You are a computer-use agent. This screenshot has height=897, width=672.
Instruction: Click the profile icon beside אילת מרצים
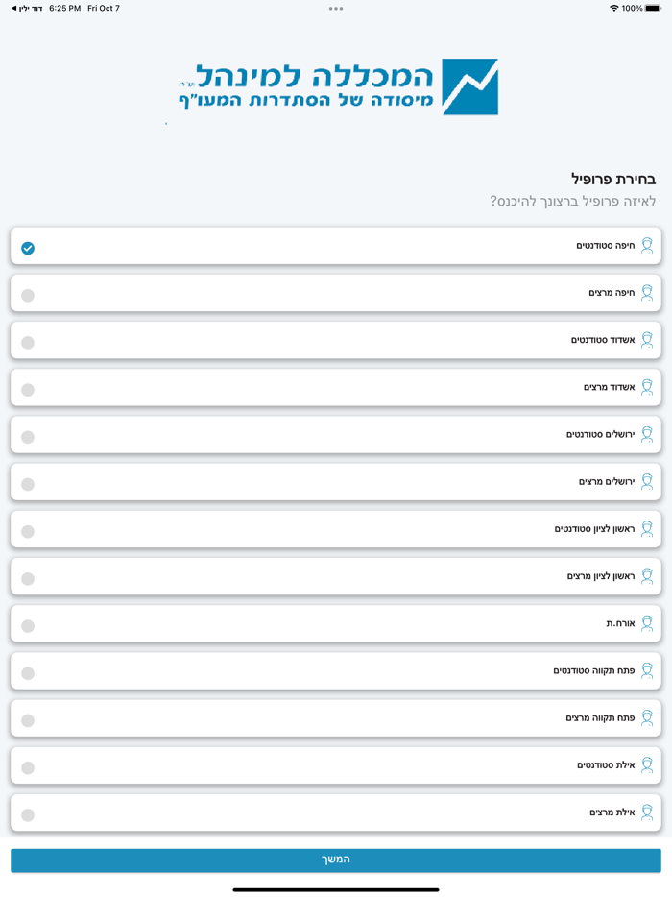647,812
